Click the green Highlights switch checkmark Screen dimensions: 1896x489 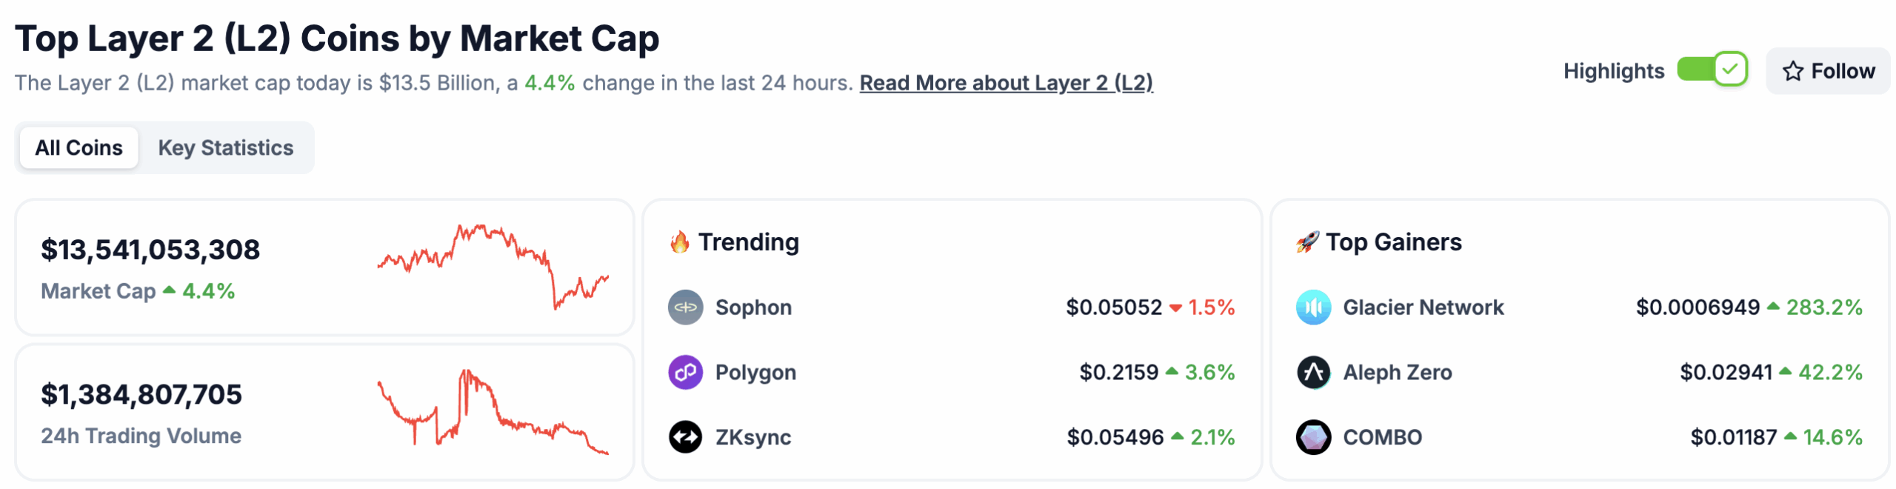point(1730,70)
